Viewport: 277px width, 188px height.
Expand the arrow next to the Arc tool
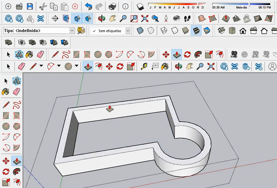(x=59, y=66)
